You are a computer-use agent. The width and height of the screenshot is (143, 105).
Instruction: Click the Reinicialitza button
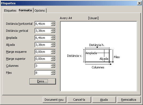coord(129,100)
